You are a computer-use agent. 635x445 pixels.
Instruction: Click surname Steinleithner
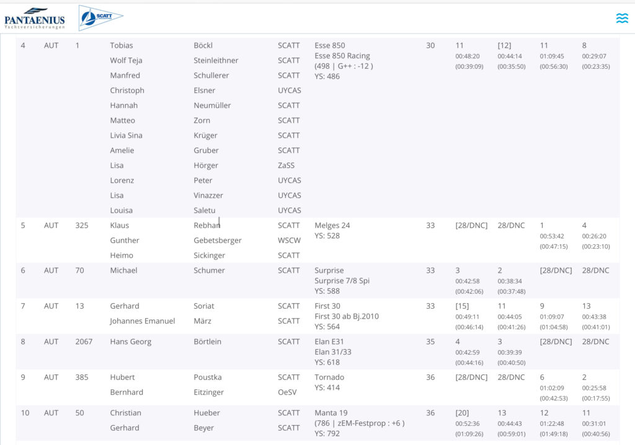pyautogui.click(x=216, y=60)
